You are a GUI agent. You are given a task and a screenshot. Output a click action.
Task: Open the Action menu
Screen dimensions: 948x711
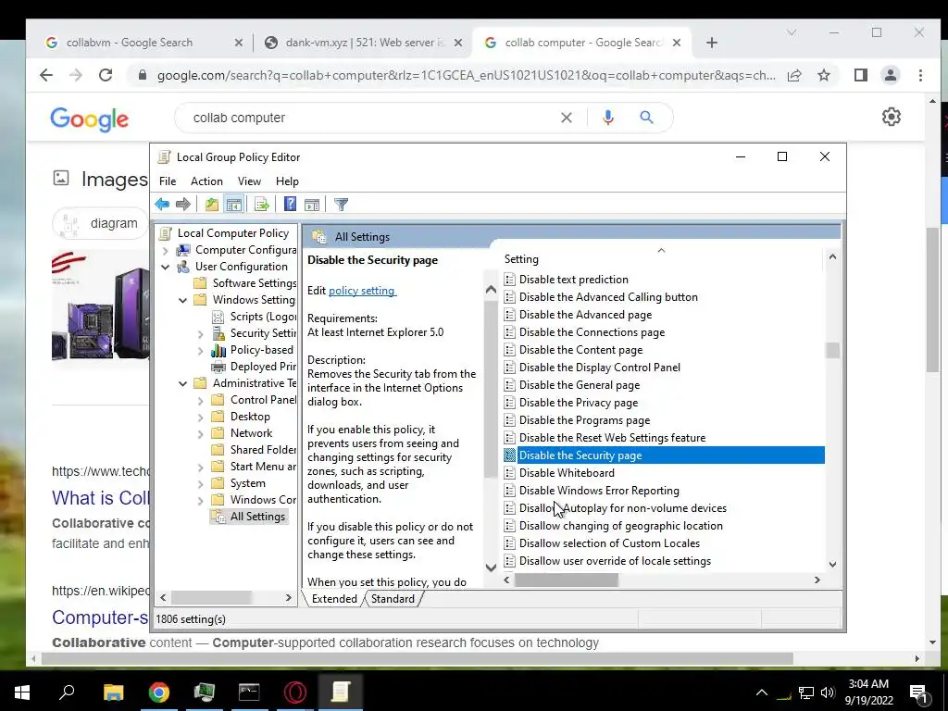tap(206, 181)
